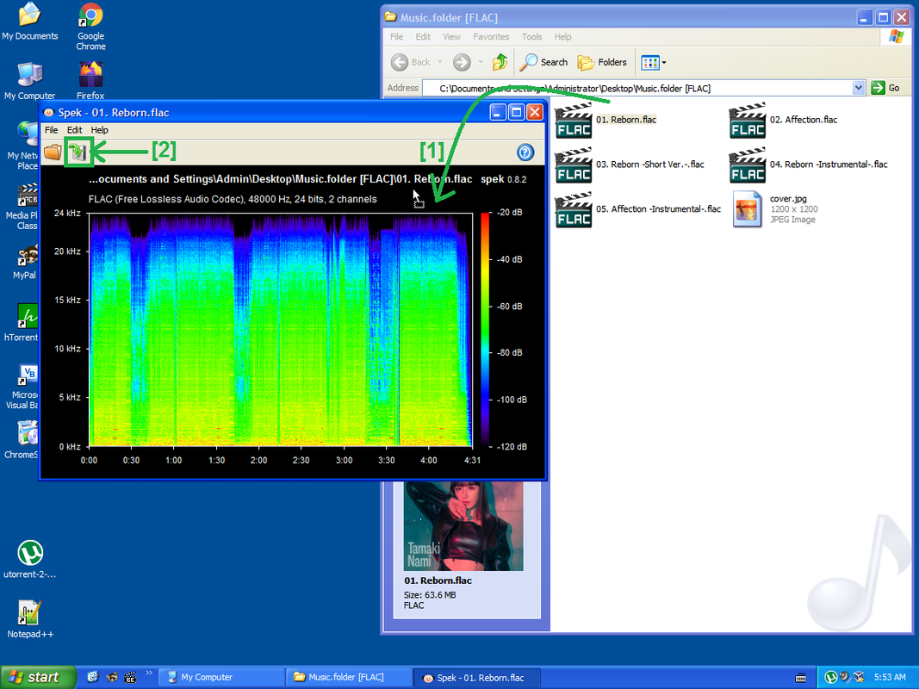Open Favorites menu in the Music.folder window
The height and width of the screenshot is (689, 919).
click(491, 36)
